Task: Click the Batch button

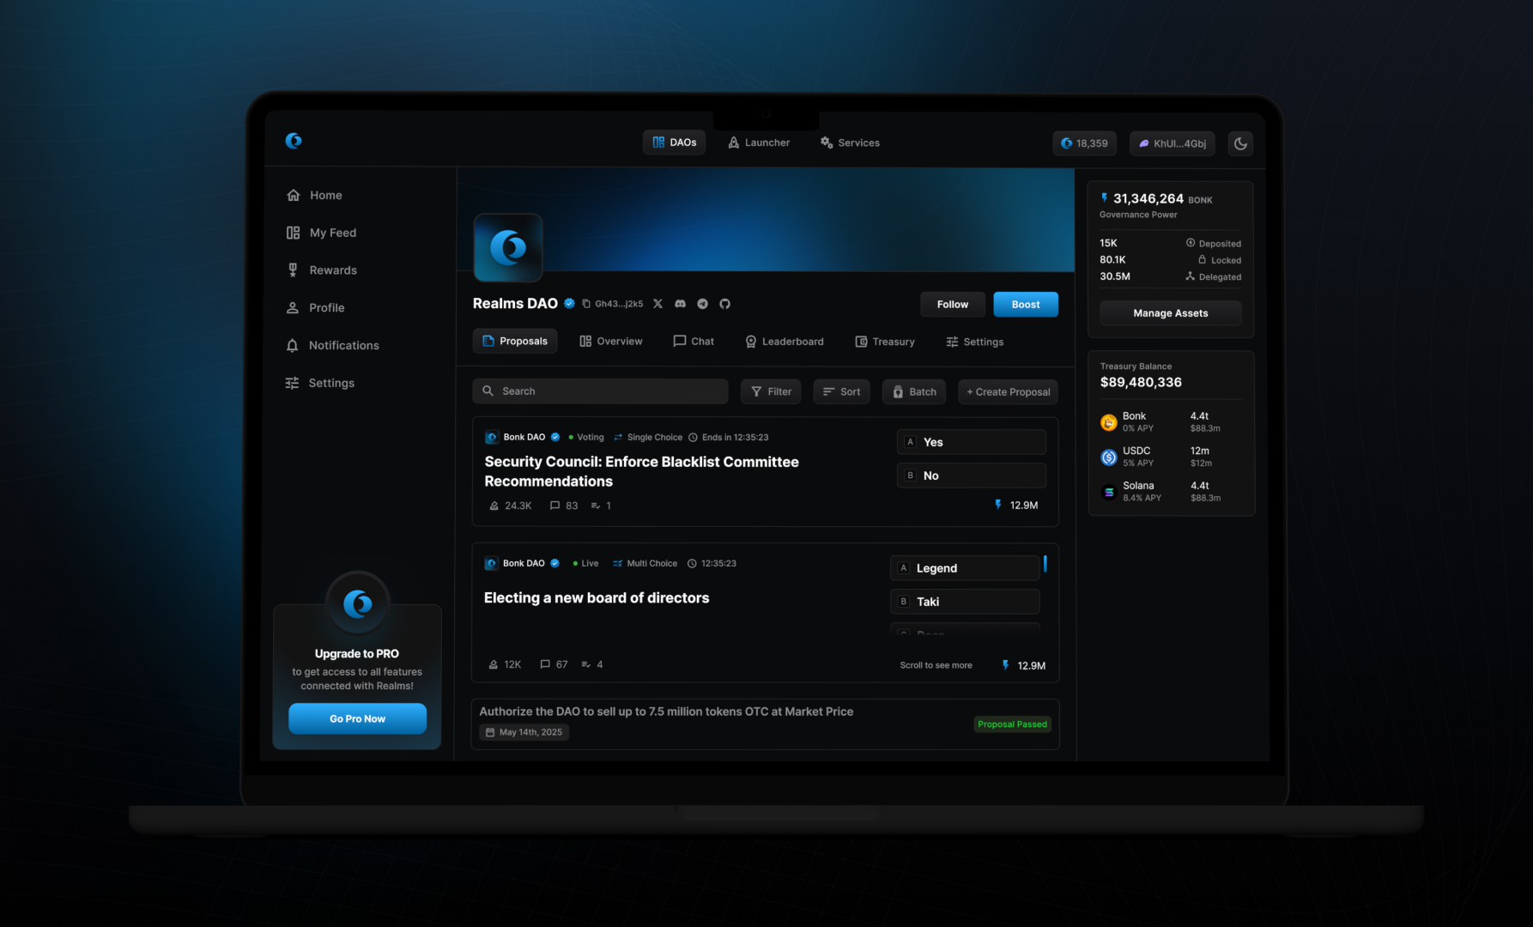Action: pyautogui.click(x=914, y=391)
